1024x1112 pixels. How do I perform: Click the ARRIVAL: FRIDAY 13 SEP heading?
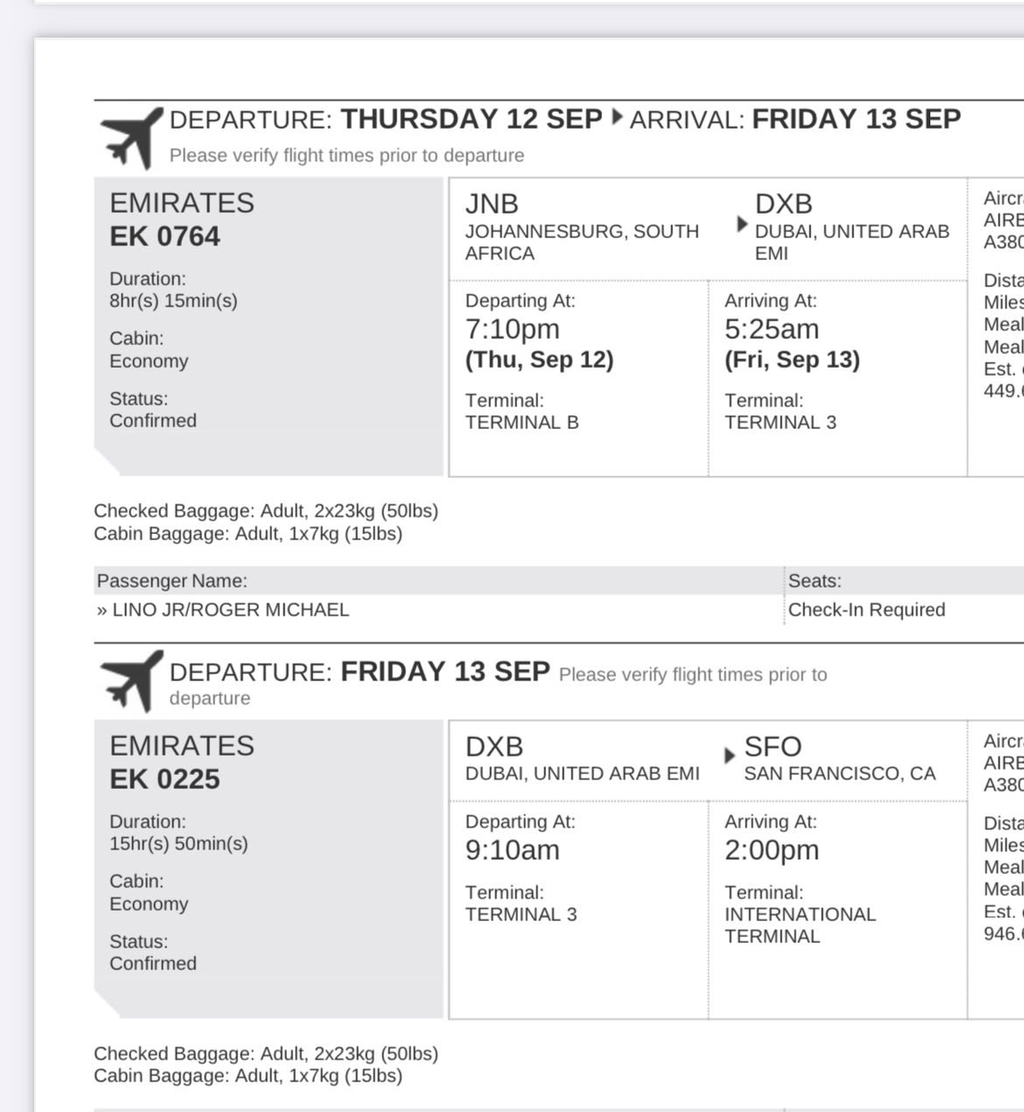point(795,119)
